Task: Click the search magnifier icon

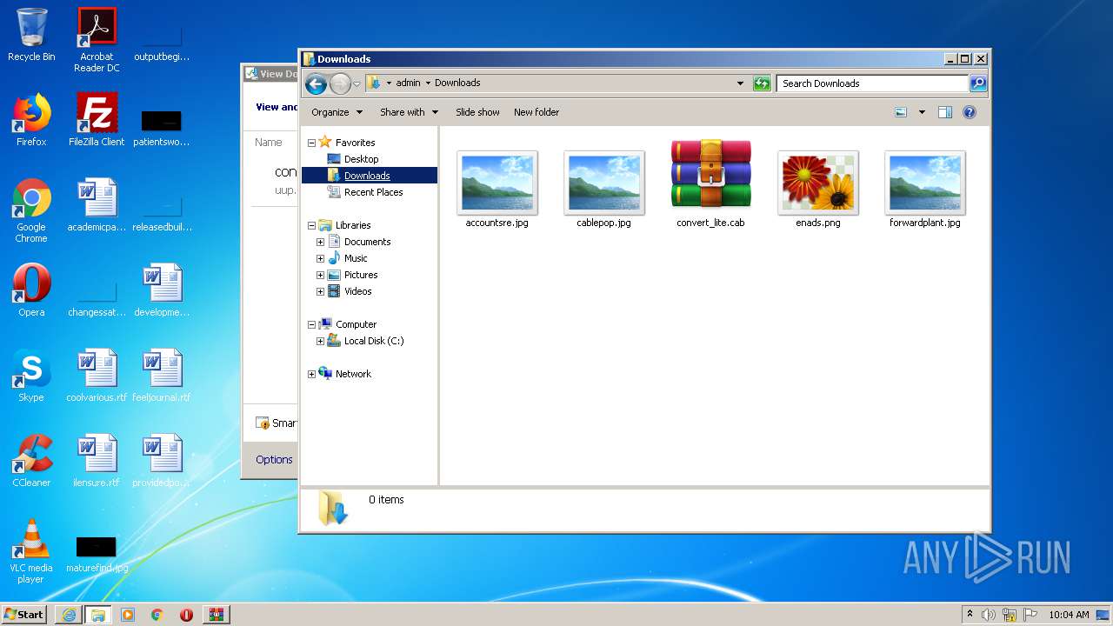Action: click(978, 83)
